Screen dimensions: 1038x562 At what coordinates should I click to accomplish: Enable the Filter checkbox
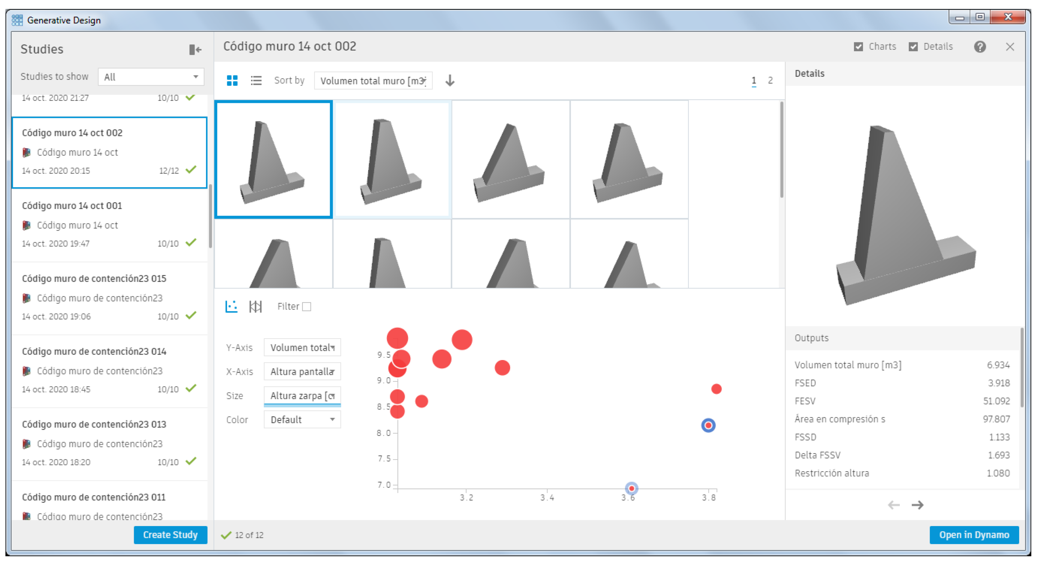307,307
